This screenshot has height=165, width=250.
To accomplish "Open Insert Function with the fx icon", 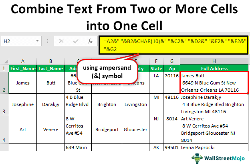I will pos(91,41).
